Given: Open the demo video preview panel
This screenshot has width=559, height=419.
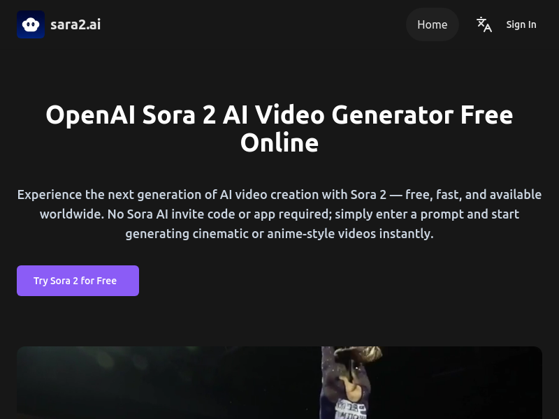Looking at the screenshot, I should (279, 383).
